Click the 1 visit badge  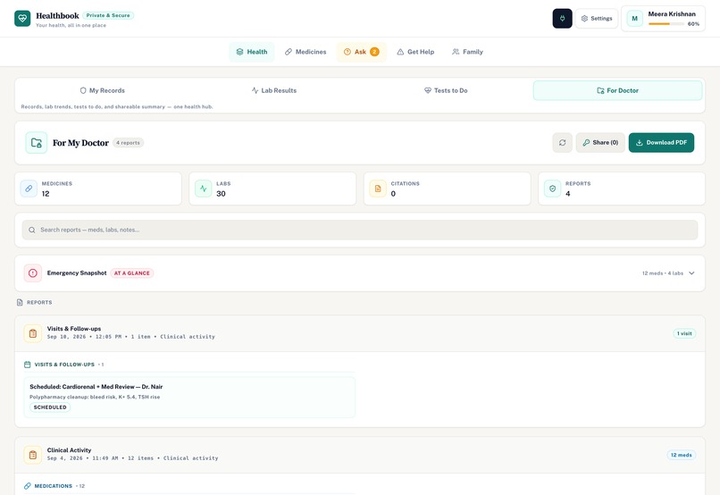[684, 333]
